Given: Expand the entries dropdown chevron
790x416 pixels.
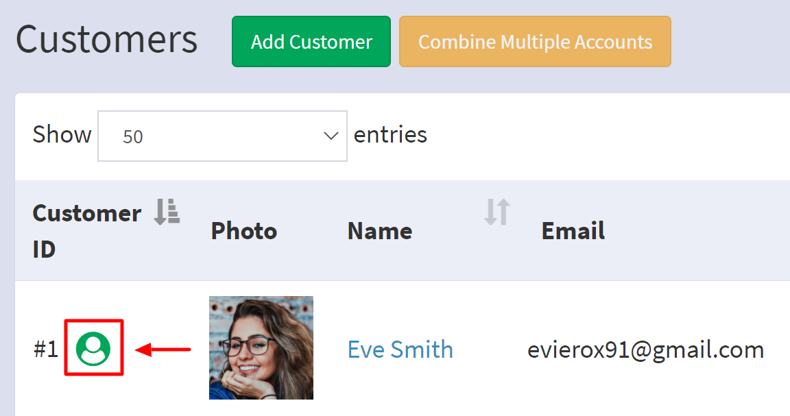Looking at the screenshot, I should coord(331,136).
